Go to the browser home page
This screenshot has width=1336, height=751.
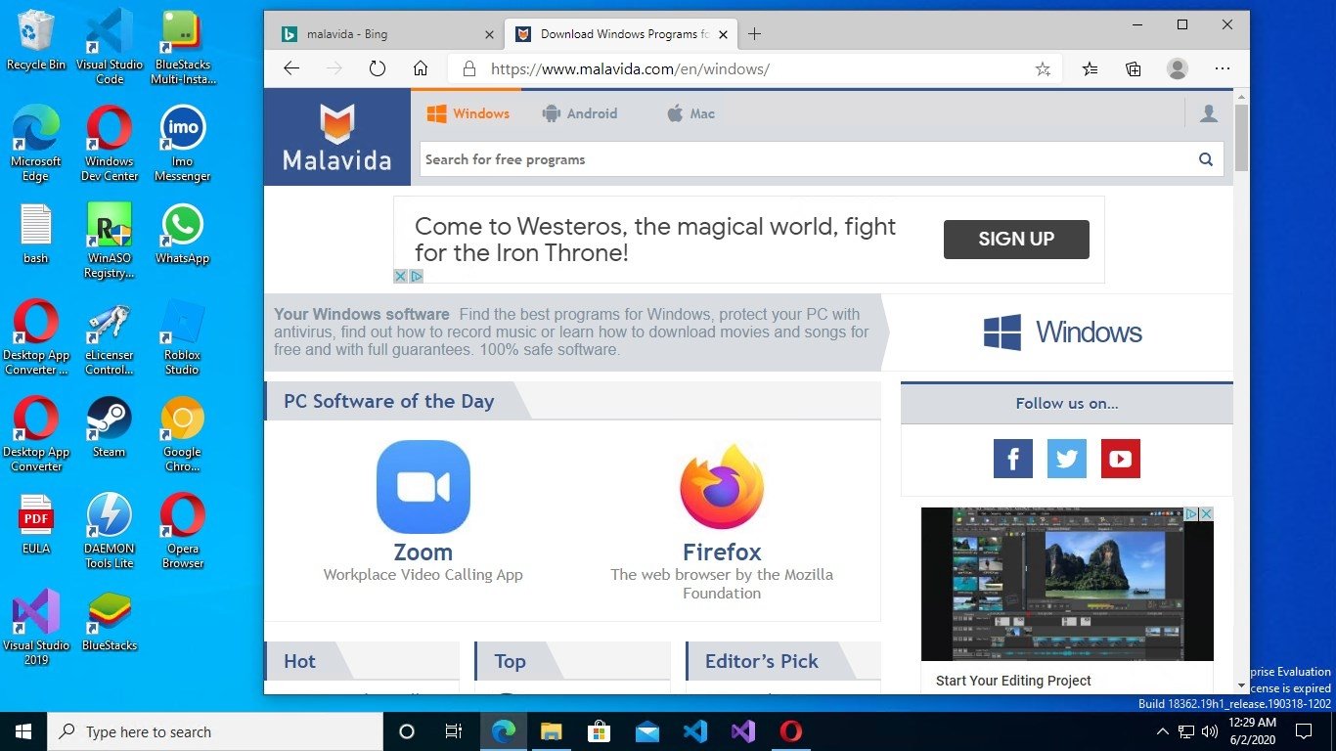(x=421, y=68)
